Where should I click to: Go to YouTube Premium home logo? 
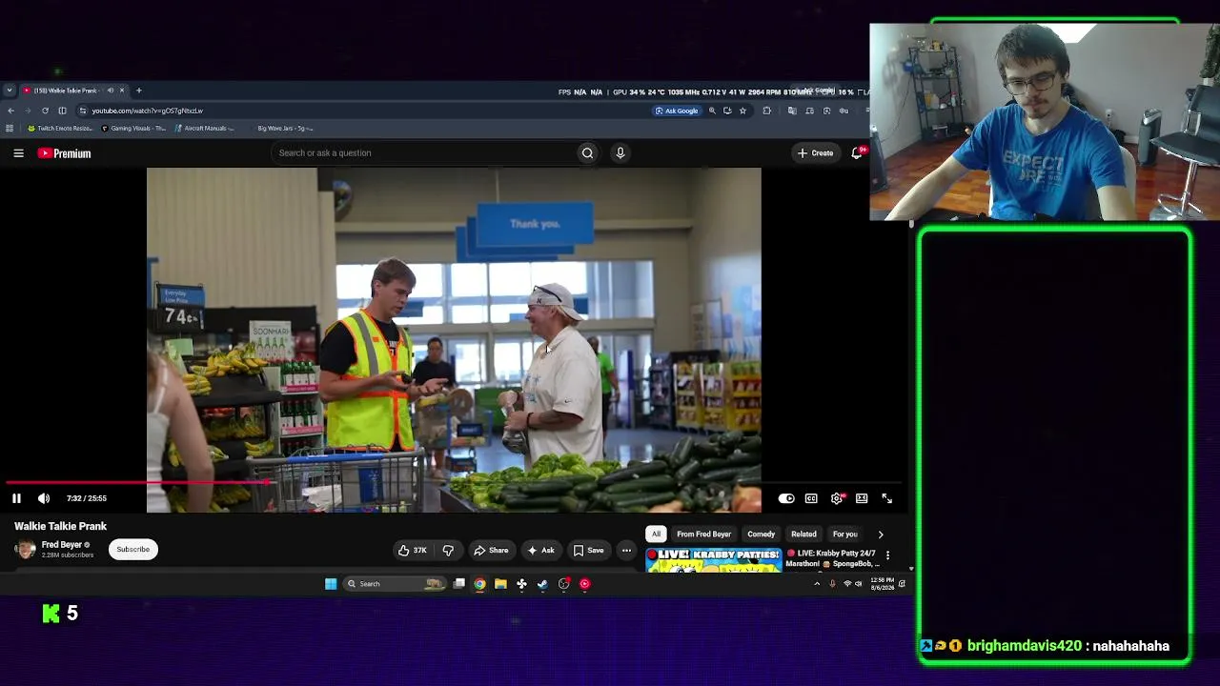click(x=64, y=153)
